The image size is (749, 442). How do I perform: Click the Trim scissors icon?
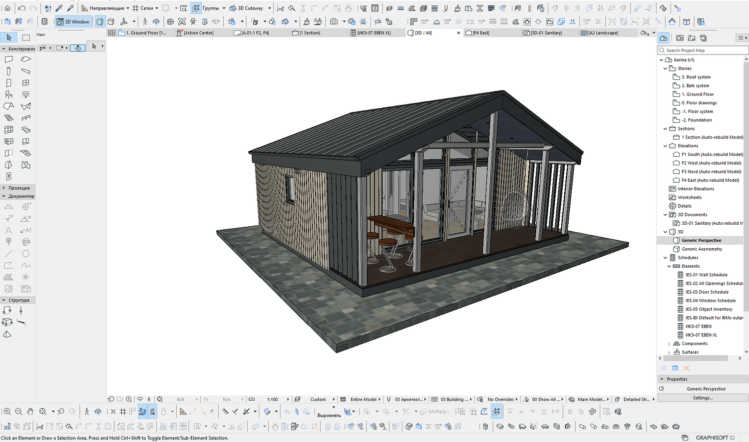pos(280,8)
